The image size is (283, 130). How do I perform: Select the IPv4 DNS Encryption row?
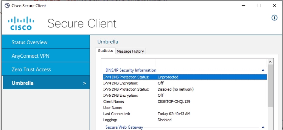[x=185, y=83]
